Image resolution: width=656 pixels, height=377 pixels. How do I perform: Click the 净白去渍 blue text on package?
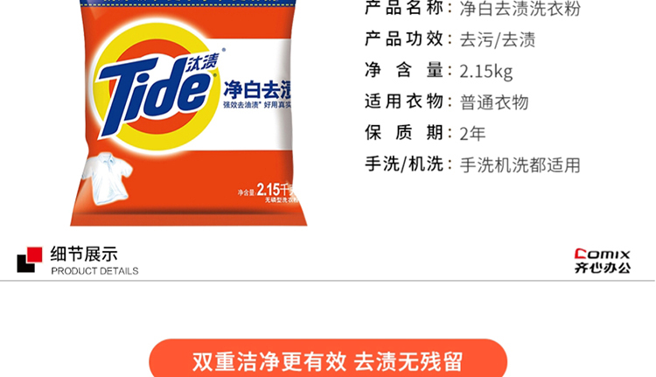pos(257,89)
